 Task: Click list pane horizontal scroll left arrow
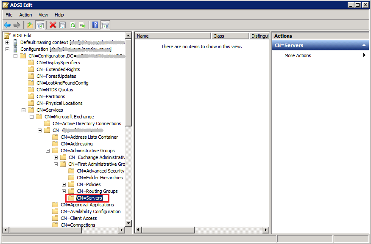tap(138, 230)
